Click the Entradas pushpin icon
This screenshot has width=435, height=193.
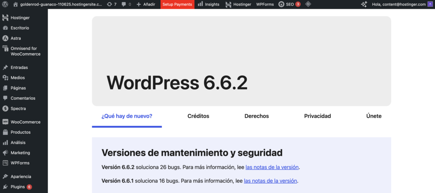[x=5, y=68]
